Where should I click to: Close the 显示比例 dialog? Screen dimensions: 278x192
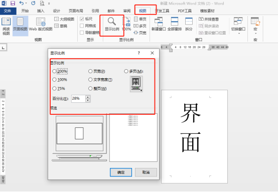[x=152, y=53]
